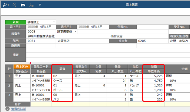Viewport: 190px width, 112px height.
Task: Select row number 1 header
Action: [x=9, y=78]
